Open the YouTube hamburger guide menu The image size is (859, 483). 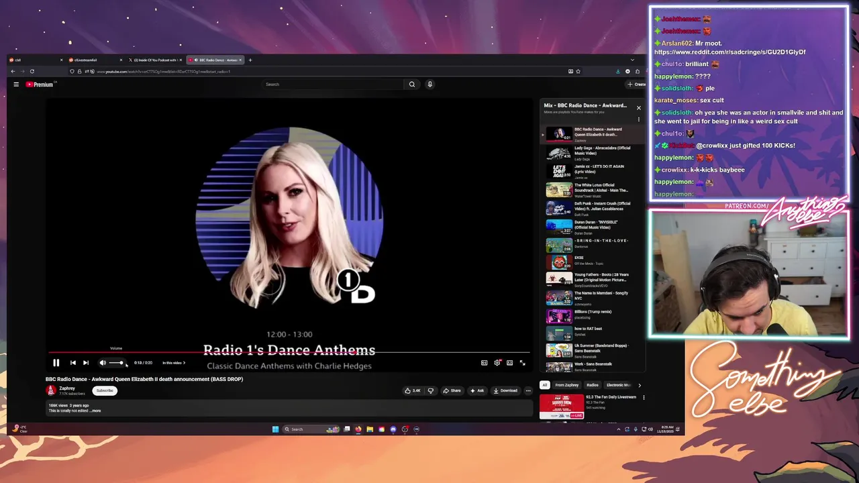point(16,85)
